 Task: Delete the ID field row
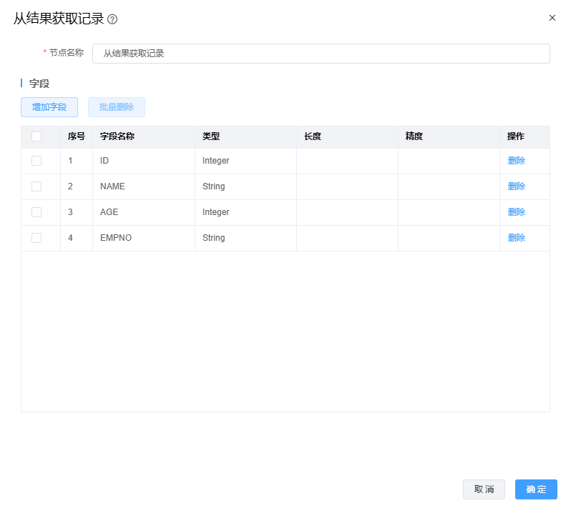[x=516, y=161]
